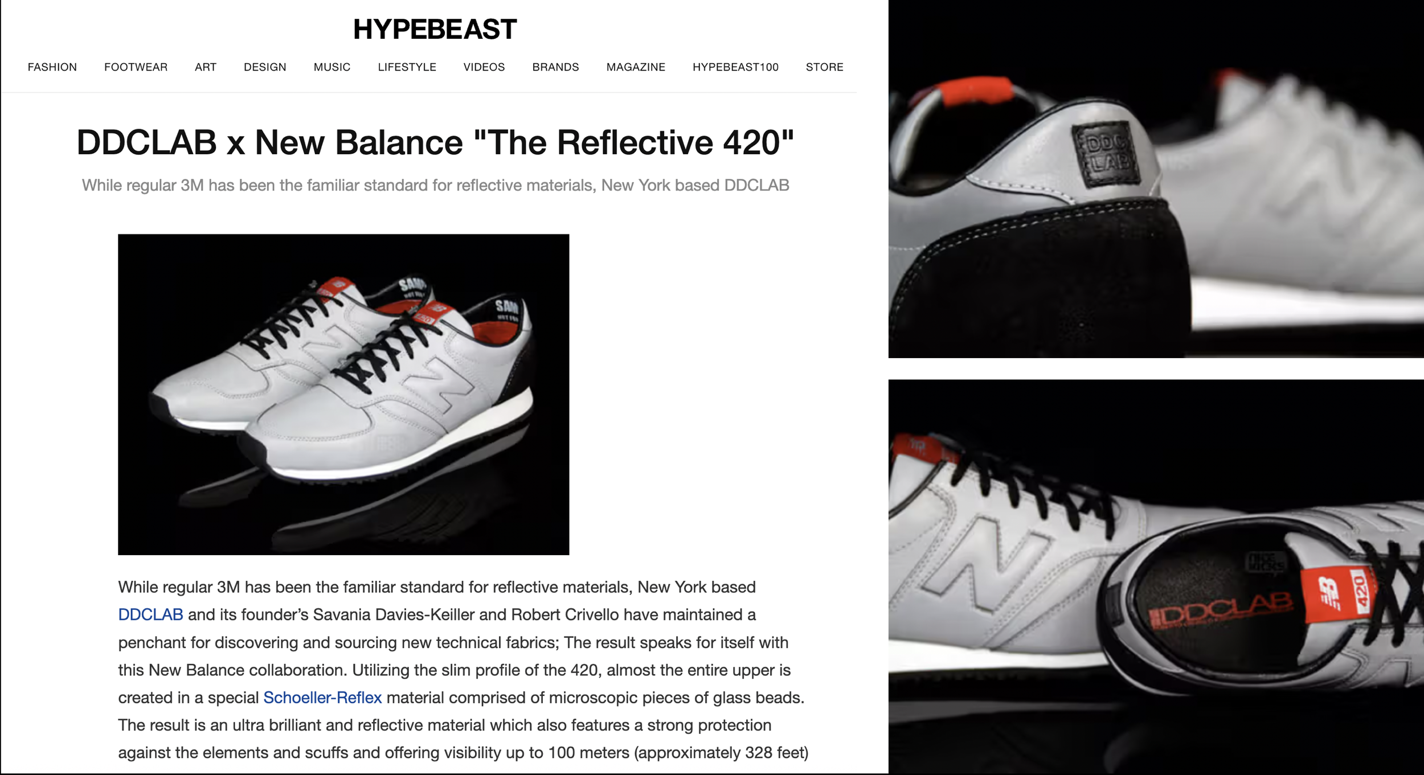
Task: Navigate to LIFESTYLE
Action: click(x=407, y=67)
